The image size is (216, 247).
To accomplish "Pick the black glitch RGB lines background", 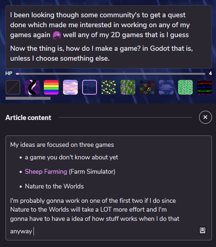I will (x=205, y=87).
